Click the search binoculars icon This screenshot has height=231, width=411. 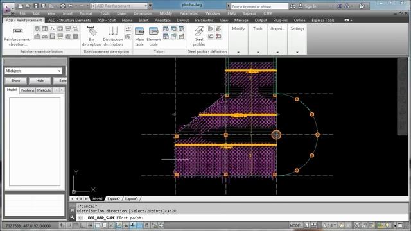[293, 6]
